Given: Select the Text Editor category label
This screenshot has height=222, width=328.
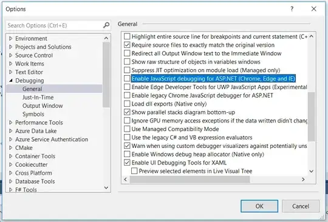Looking at the screenshot, I should click(29, 72).
